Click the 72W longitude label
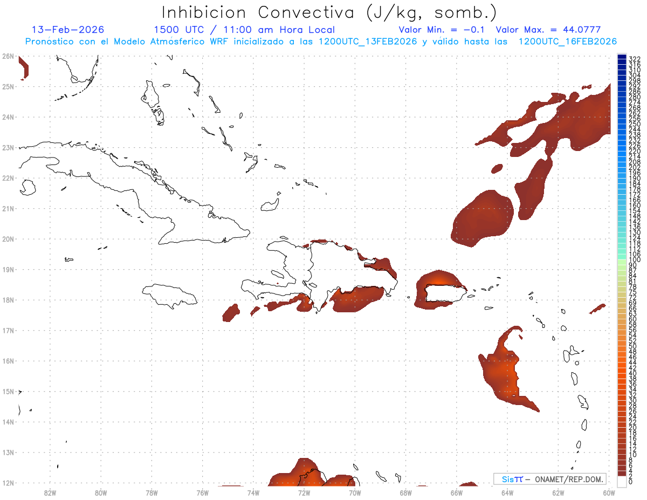 tap(304, 492)
